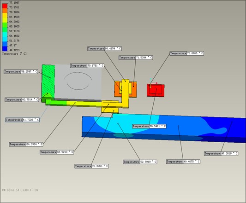Click the gray box with ellipse outline
The width and height of the screenshot is (246, 203).
tap(78, 81)
